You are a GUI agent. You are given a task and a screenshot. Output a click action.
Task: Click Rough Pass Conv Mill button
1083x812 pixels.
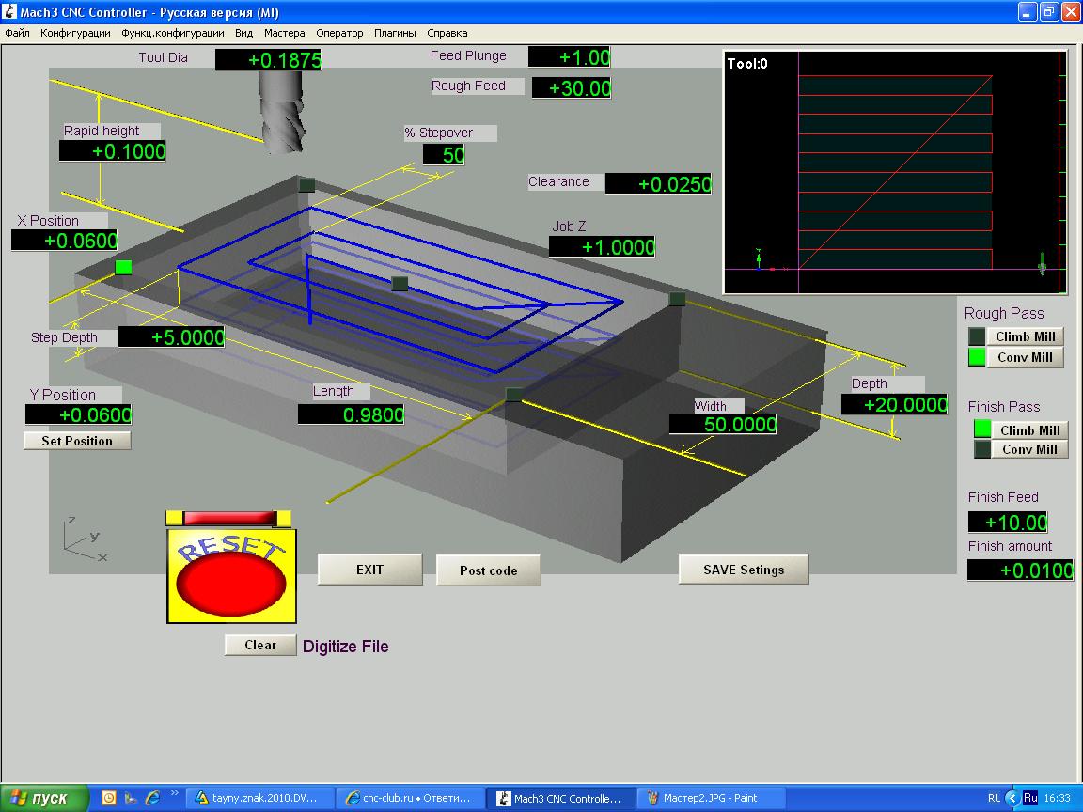click(x=1025, y=357)
